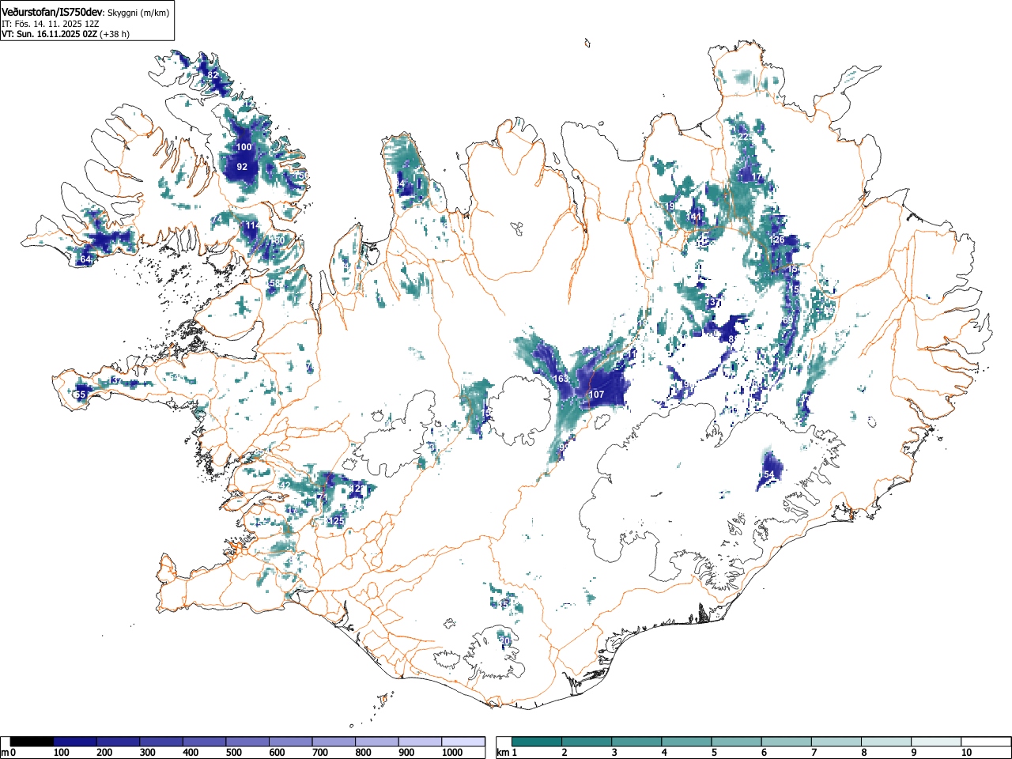Screen dimensions: 1012x759
Task: Click the '114' visibility value
Action: coord(252,225)
